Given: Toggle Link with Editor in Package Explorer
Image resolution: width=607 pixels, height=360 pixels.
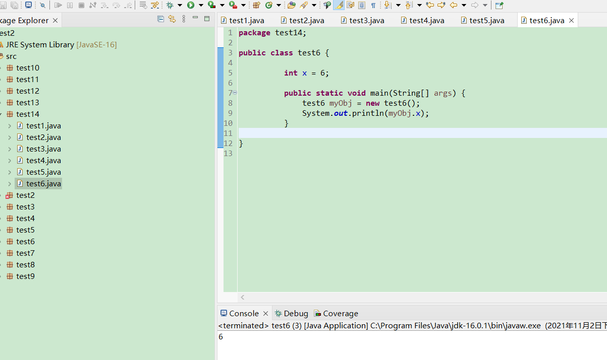Looking at the screenshot, I should coord(172,19).
